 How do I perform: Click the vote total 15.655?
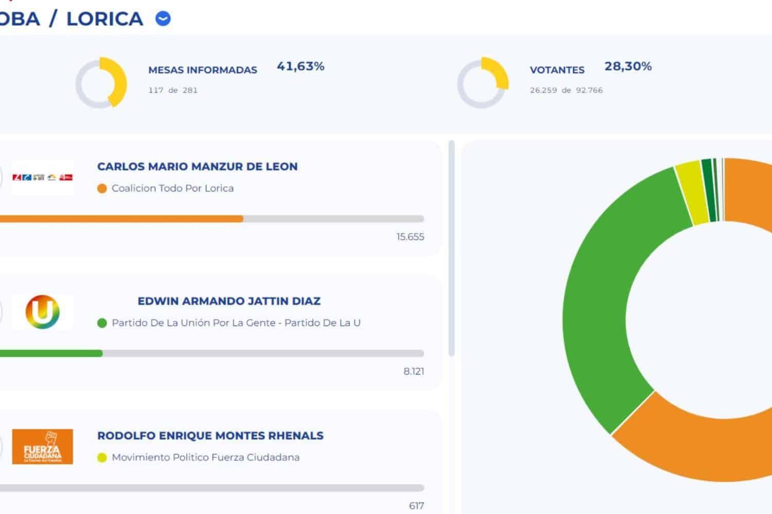(410, 237)
